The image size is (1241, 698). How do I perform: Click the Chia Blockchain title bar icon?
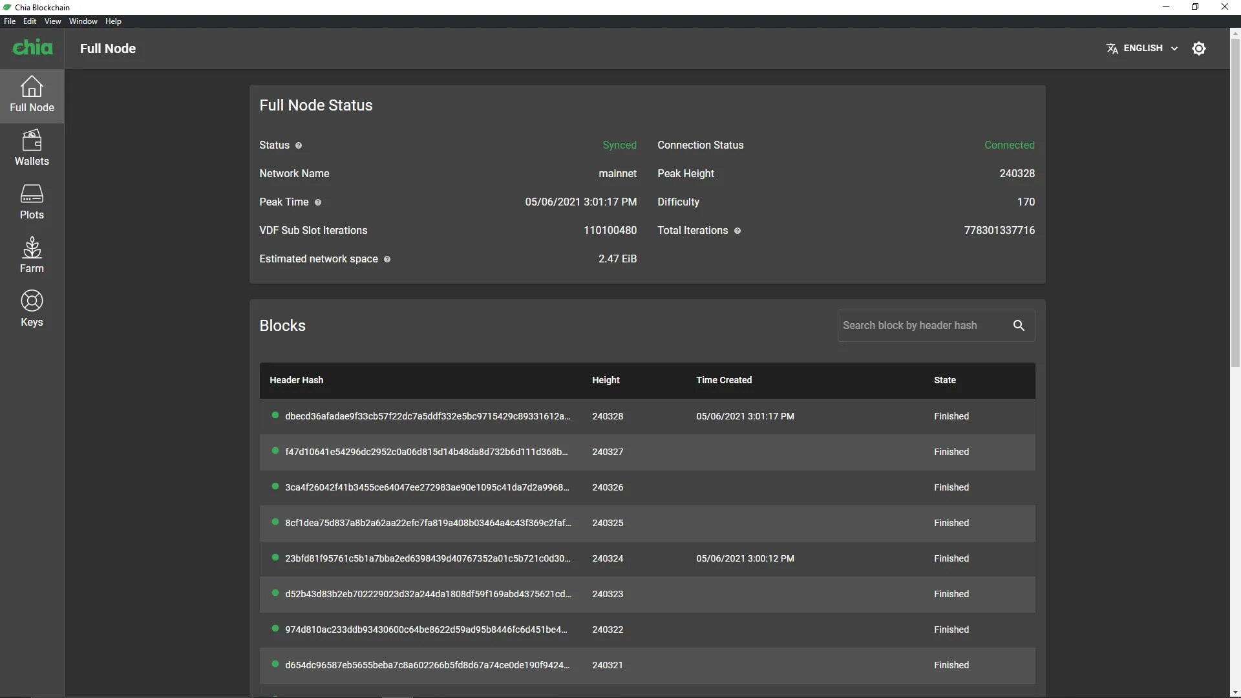tap(7, 7)
